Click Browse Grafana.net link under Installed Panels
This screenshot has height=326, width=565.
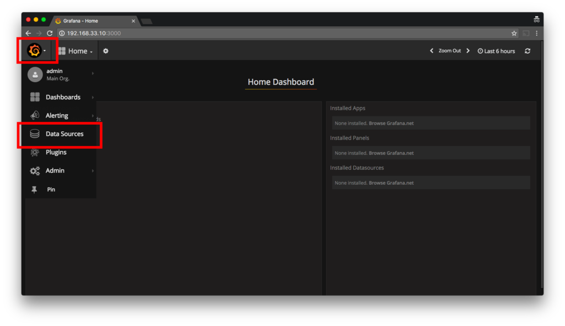tap(391, 153)
